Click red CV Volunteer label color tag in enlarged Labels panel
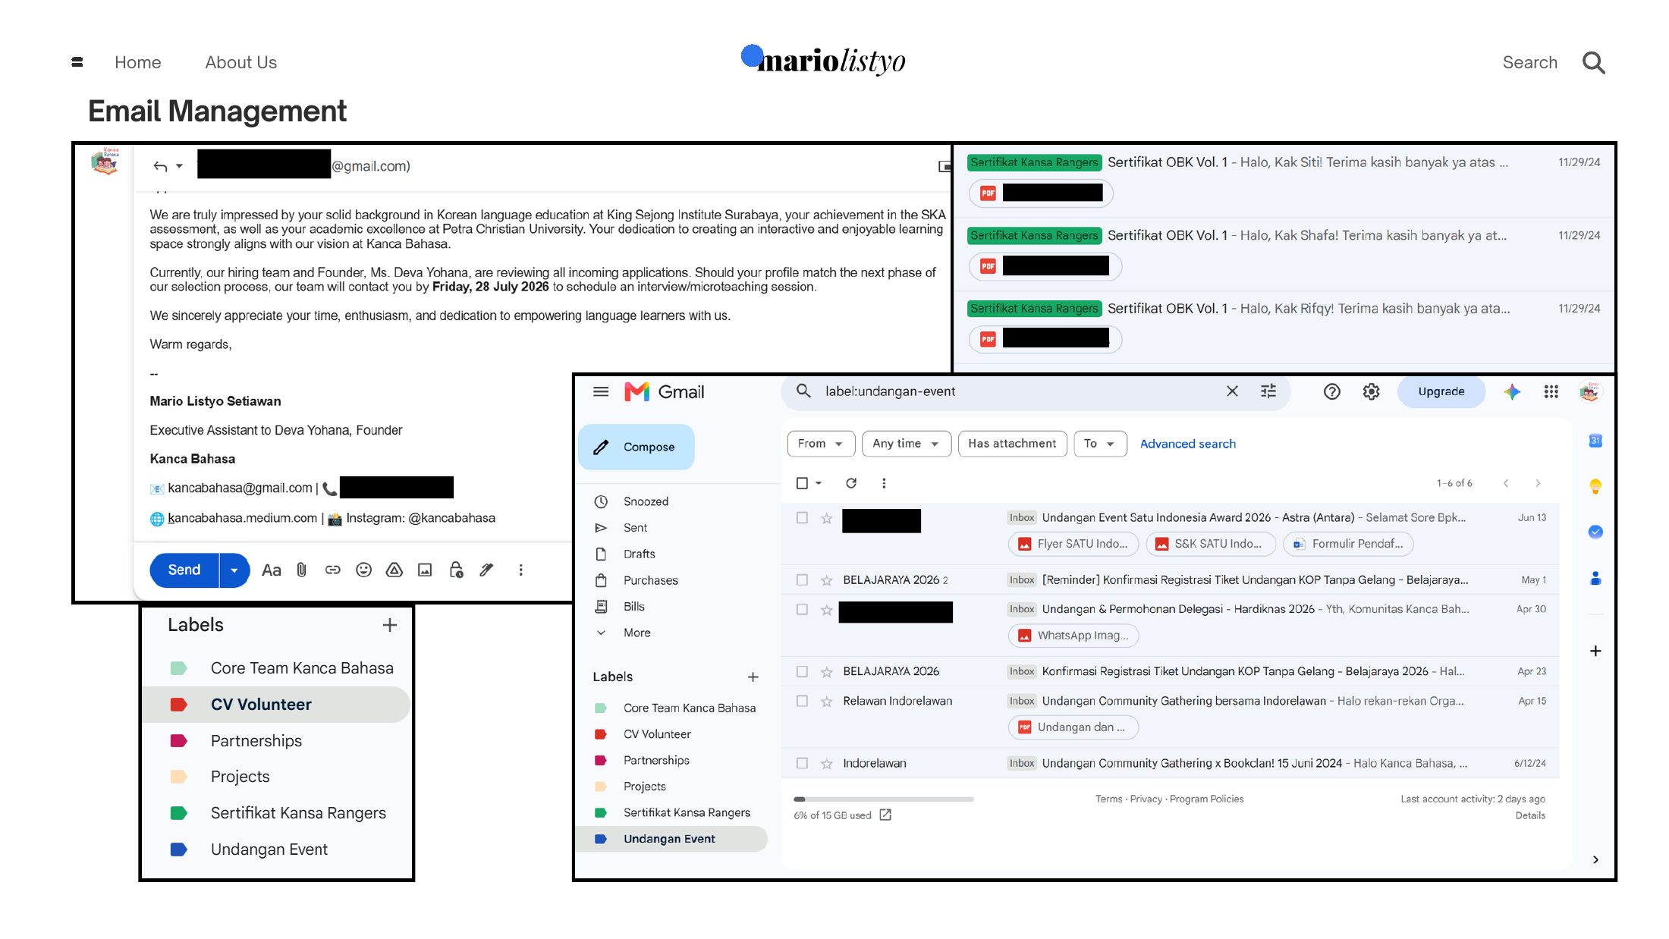Image resolution: width=1669 pixels, height=939 pixels. click(179, 705)
